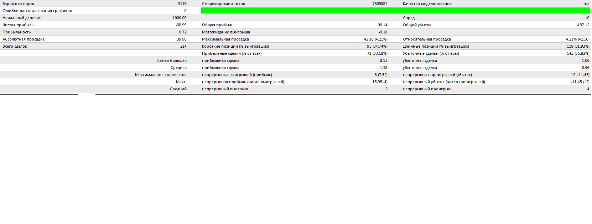Click 'Максимальное количество' row header

(x=161, y=75)
